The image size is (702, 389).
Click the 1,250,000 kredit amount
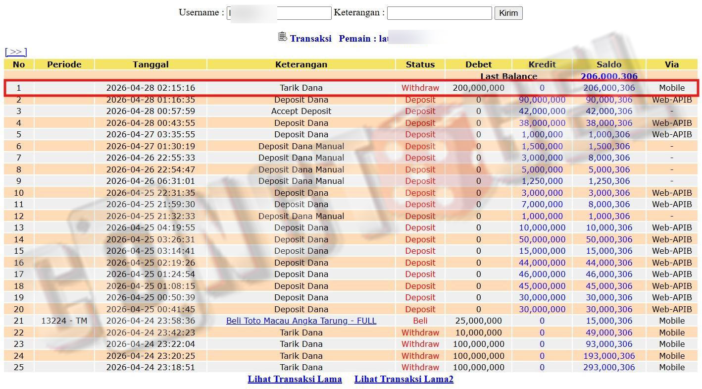click(542, 181)
